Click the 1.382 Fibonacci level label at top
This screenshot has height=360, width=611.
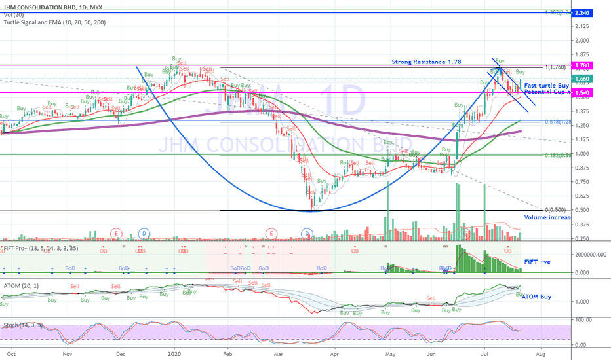tap(558, 13)
